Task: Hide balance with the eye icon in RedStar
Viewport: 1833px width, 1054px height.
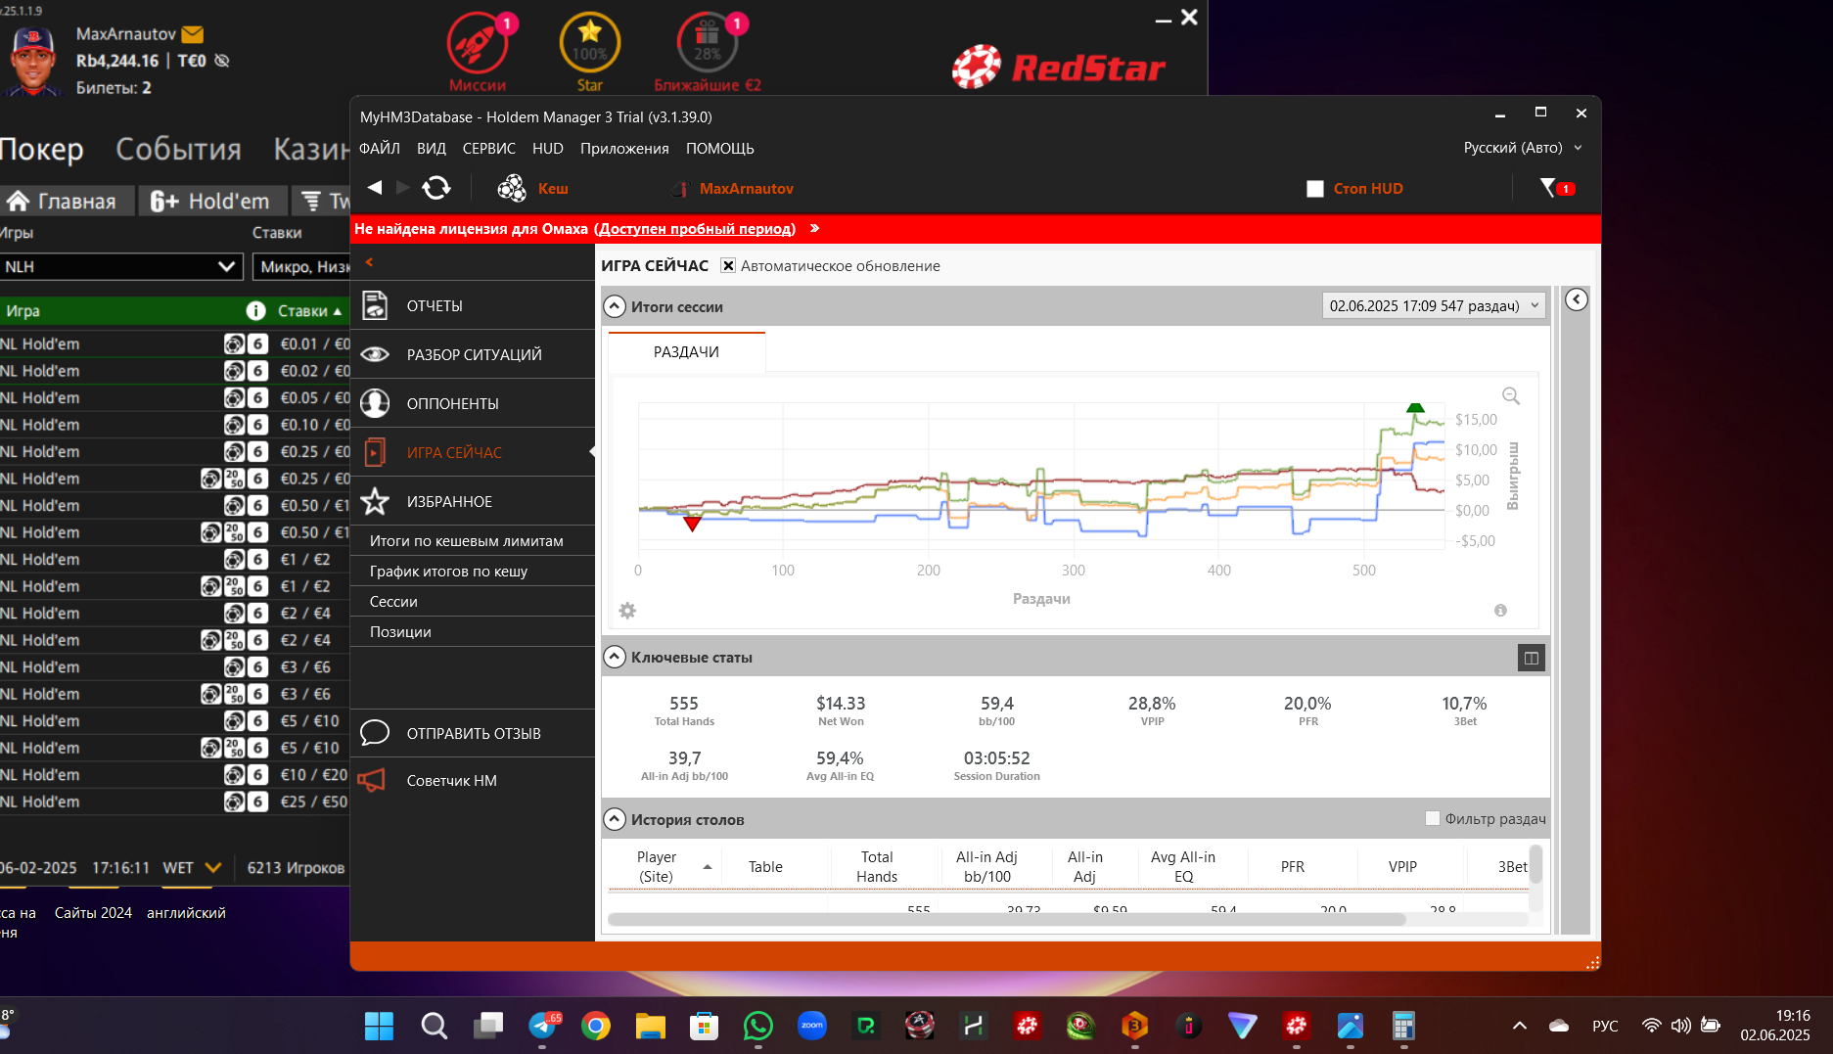Action: 222,61
